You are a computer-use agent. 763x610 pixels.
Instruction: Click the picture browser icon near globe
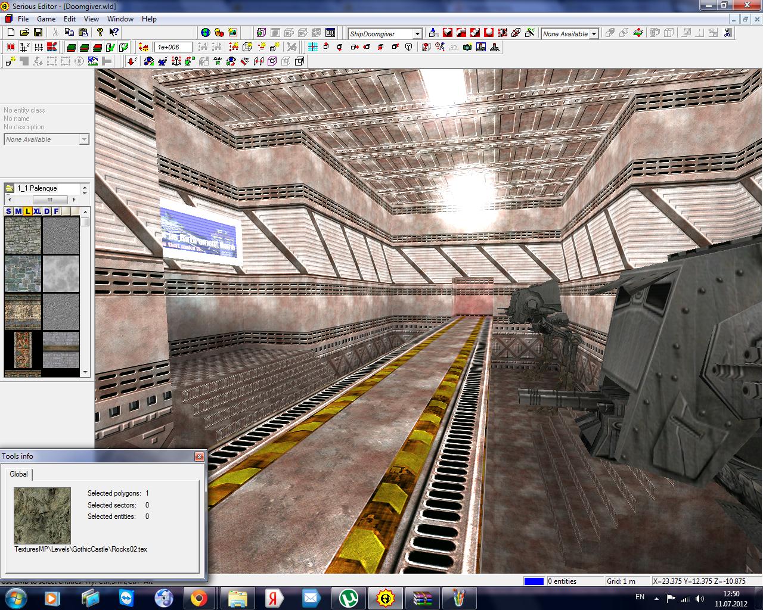pos(232,32)
